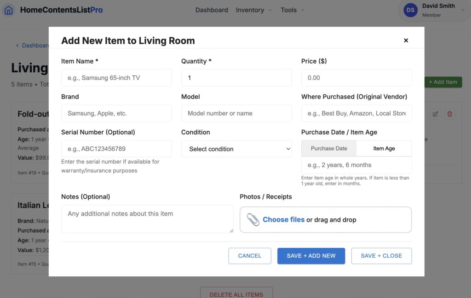Click the paperclip icon in Photos / Receipts
Image resolution: width=471 pixels, height=298 pixels.
click(253, 220)
